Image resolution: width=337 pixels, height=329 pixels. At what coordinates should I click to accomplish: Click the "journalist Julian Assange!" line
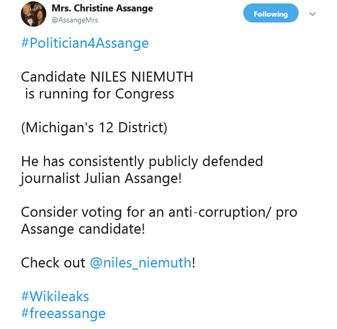click(x=101, y=178)
